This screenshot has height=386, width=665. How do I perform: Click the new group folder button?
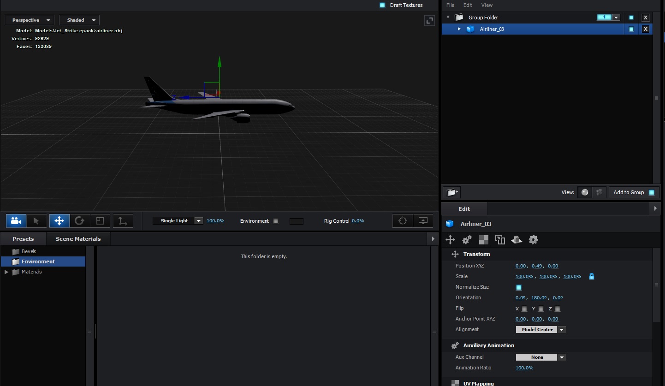(451, 192)
